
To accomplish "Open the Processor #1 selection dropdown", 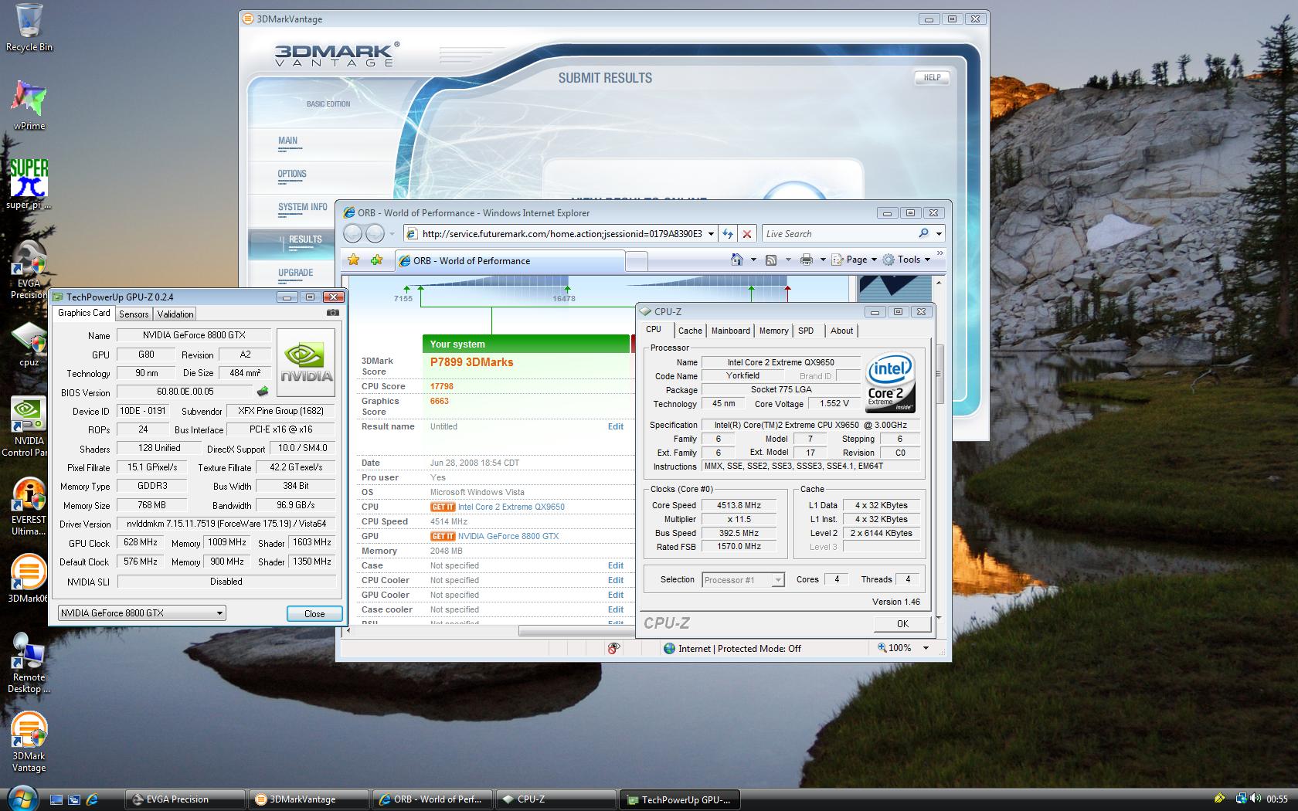I will (743, 579).
